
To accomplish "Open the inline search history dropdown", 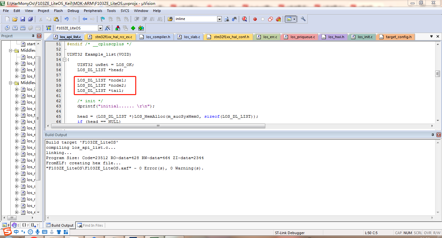I will click(x=219, y=19).
